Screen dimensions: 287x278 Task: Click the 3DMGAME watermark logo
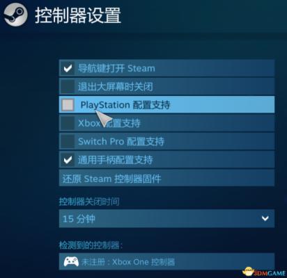pyautogui.click(x=264, y=272)
